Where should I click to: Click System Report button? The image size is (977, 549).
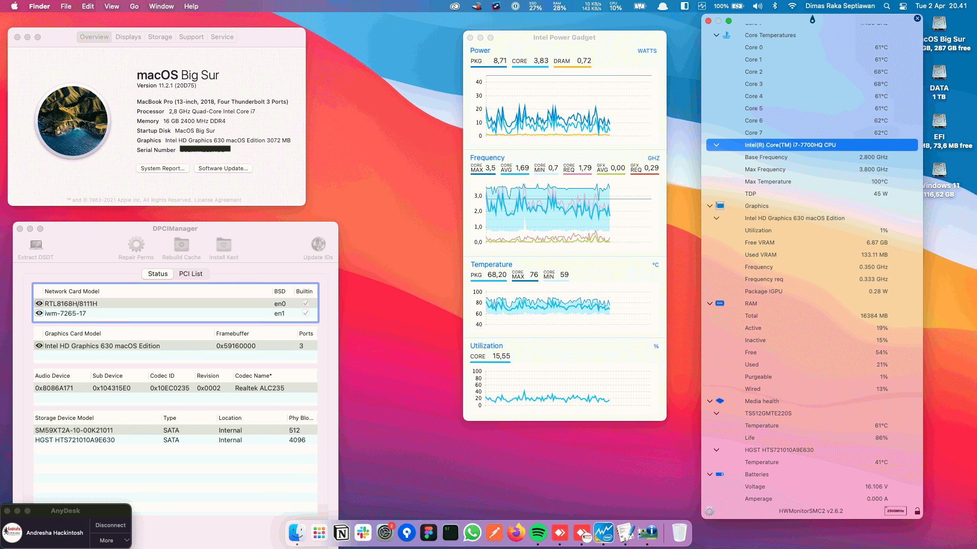[163, 168]
